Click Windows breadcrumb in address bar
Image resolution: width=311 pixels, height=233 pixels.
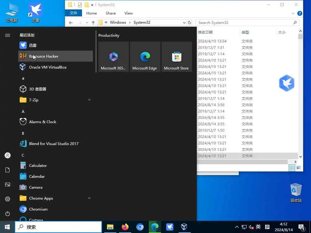(x=118, y=22)
